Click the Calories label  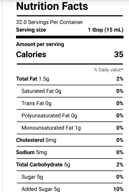tap(31, 54)
